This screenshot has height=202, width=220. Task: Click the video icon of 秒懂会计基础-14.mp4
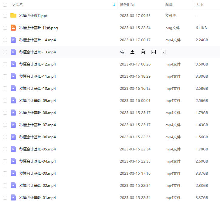pyautogui.click(x=13, y=40)
